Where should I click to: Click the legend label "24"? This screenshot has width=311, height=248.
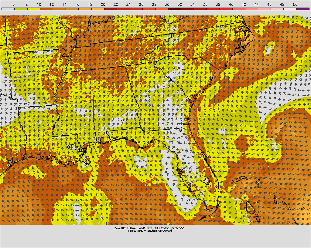pos(128,4)
